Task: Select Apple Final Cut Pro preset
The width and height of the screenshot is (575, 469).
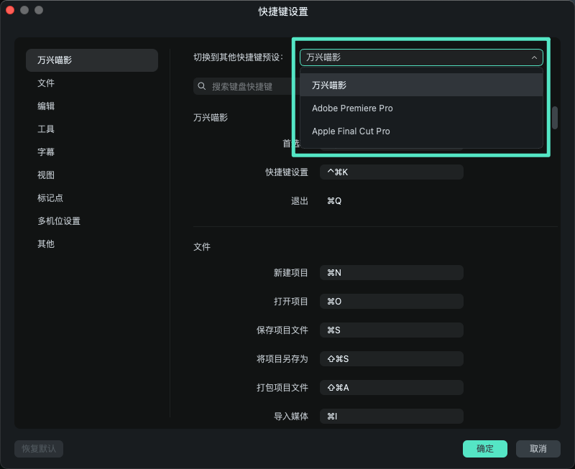Action: coord(351,131)
